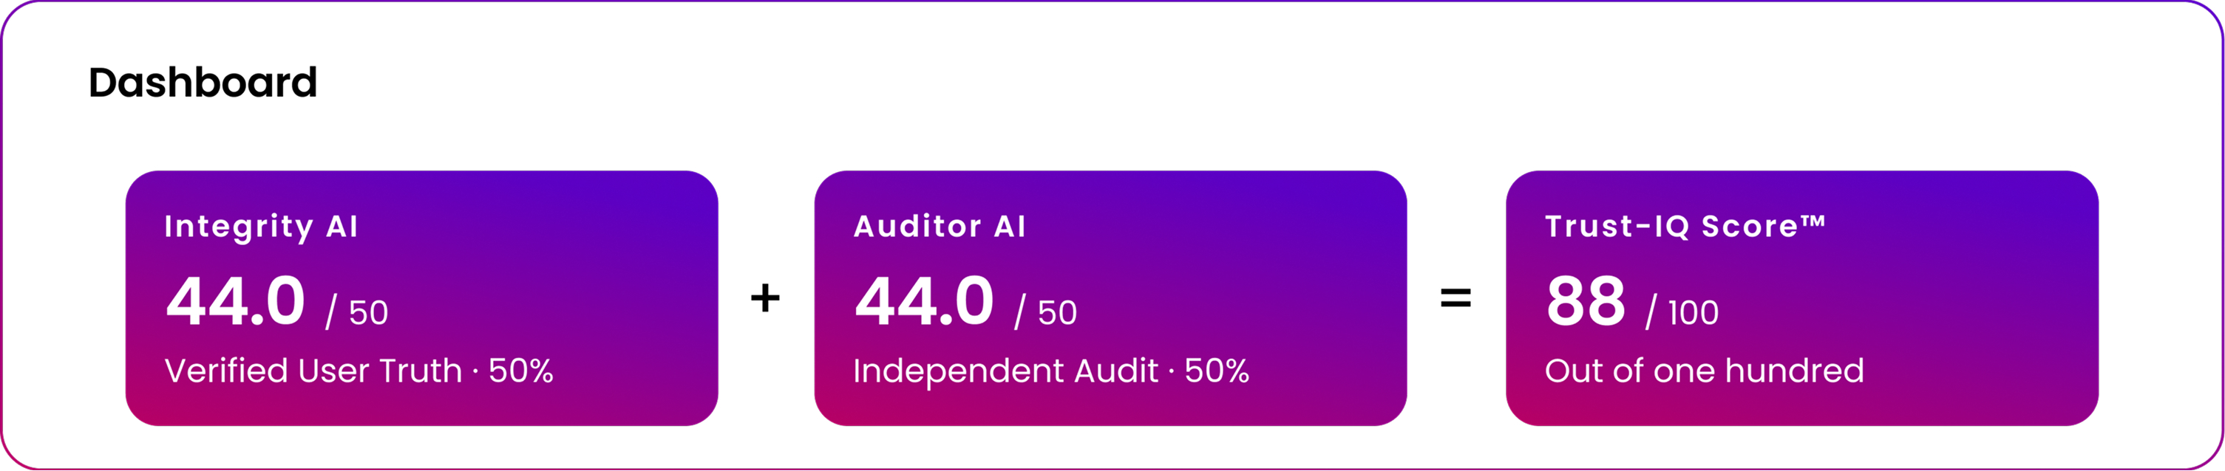
Task: Click Verified User Truth · 50% text
Action: point(359,370)
